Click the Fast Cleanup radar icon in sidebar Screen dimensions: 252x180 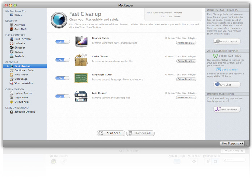pos(12,66)
